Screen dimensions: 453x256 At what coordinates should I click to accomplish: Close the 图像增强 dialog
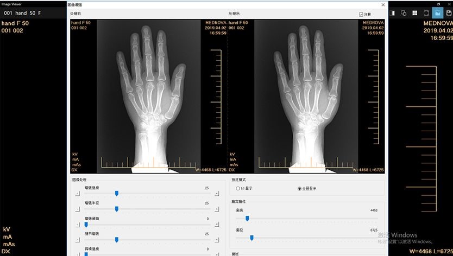pos(383,5)
